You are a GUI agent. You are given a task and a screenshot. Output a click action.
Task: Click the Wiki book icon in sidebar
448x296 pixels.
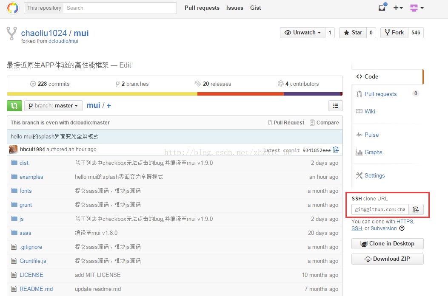coord(359,111)
